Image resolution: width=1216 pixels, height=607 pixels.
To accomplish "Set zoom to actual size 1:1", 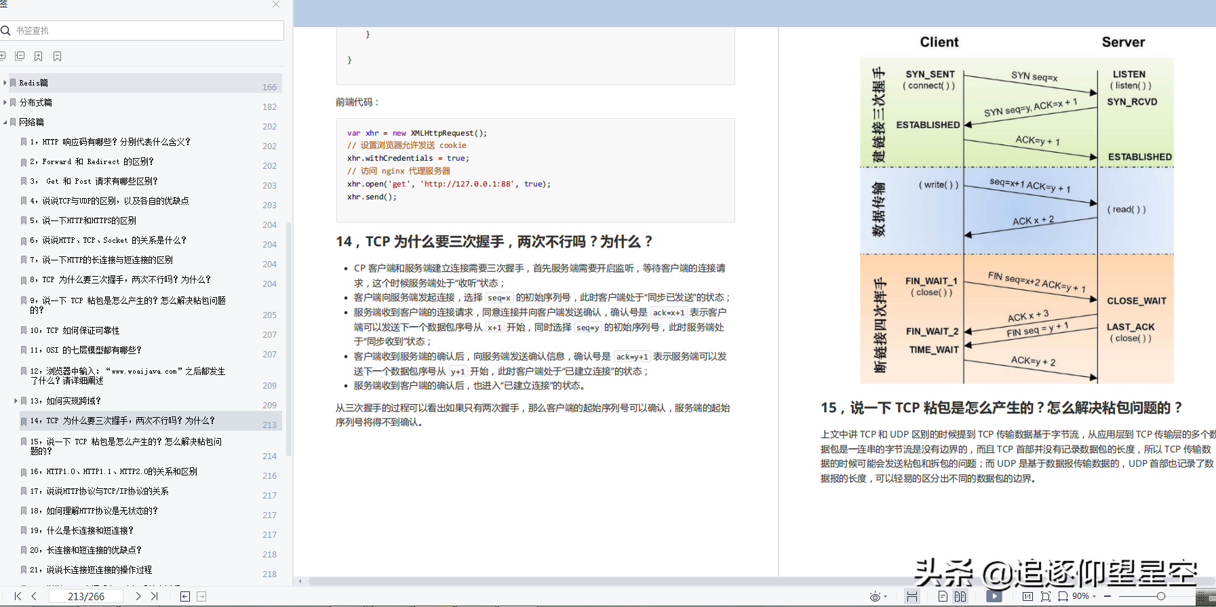I will coord(1027,596).
